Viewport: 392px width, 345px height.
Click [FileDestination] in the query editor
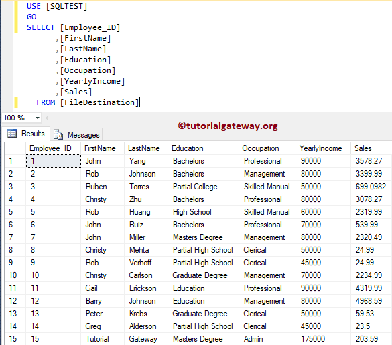point(99,102)
